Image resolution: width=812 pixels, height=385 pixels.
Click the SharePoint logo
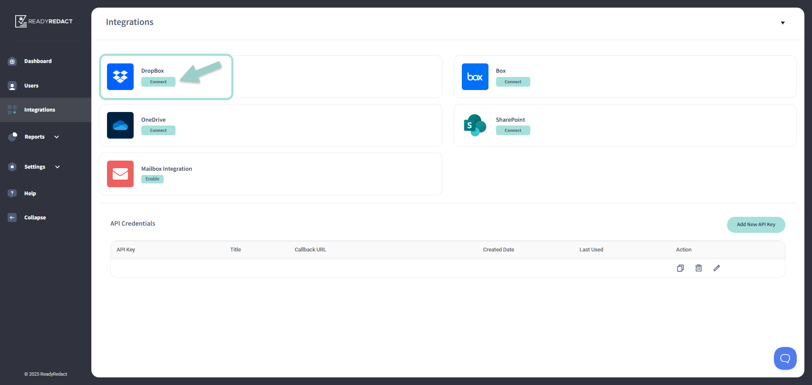coord(475,125)
